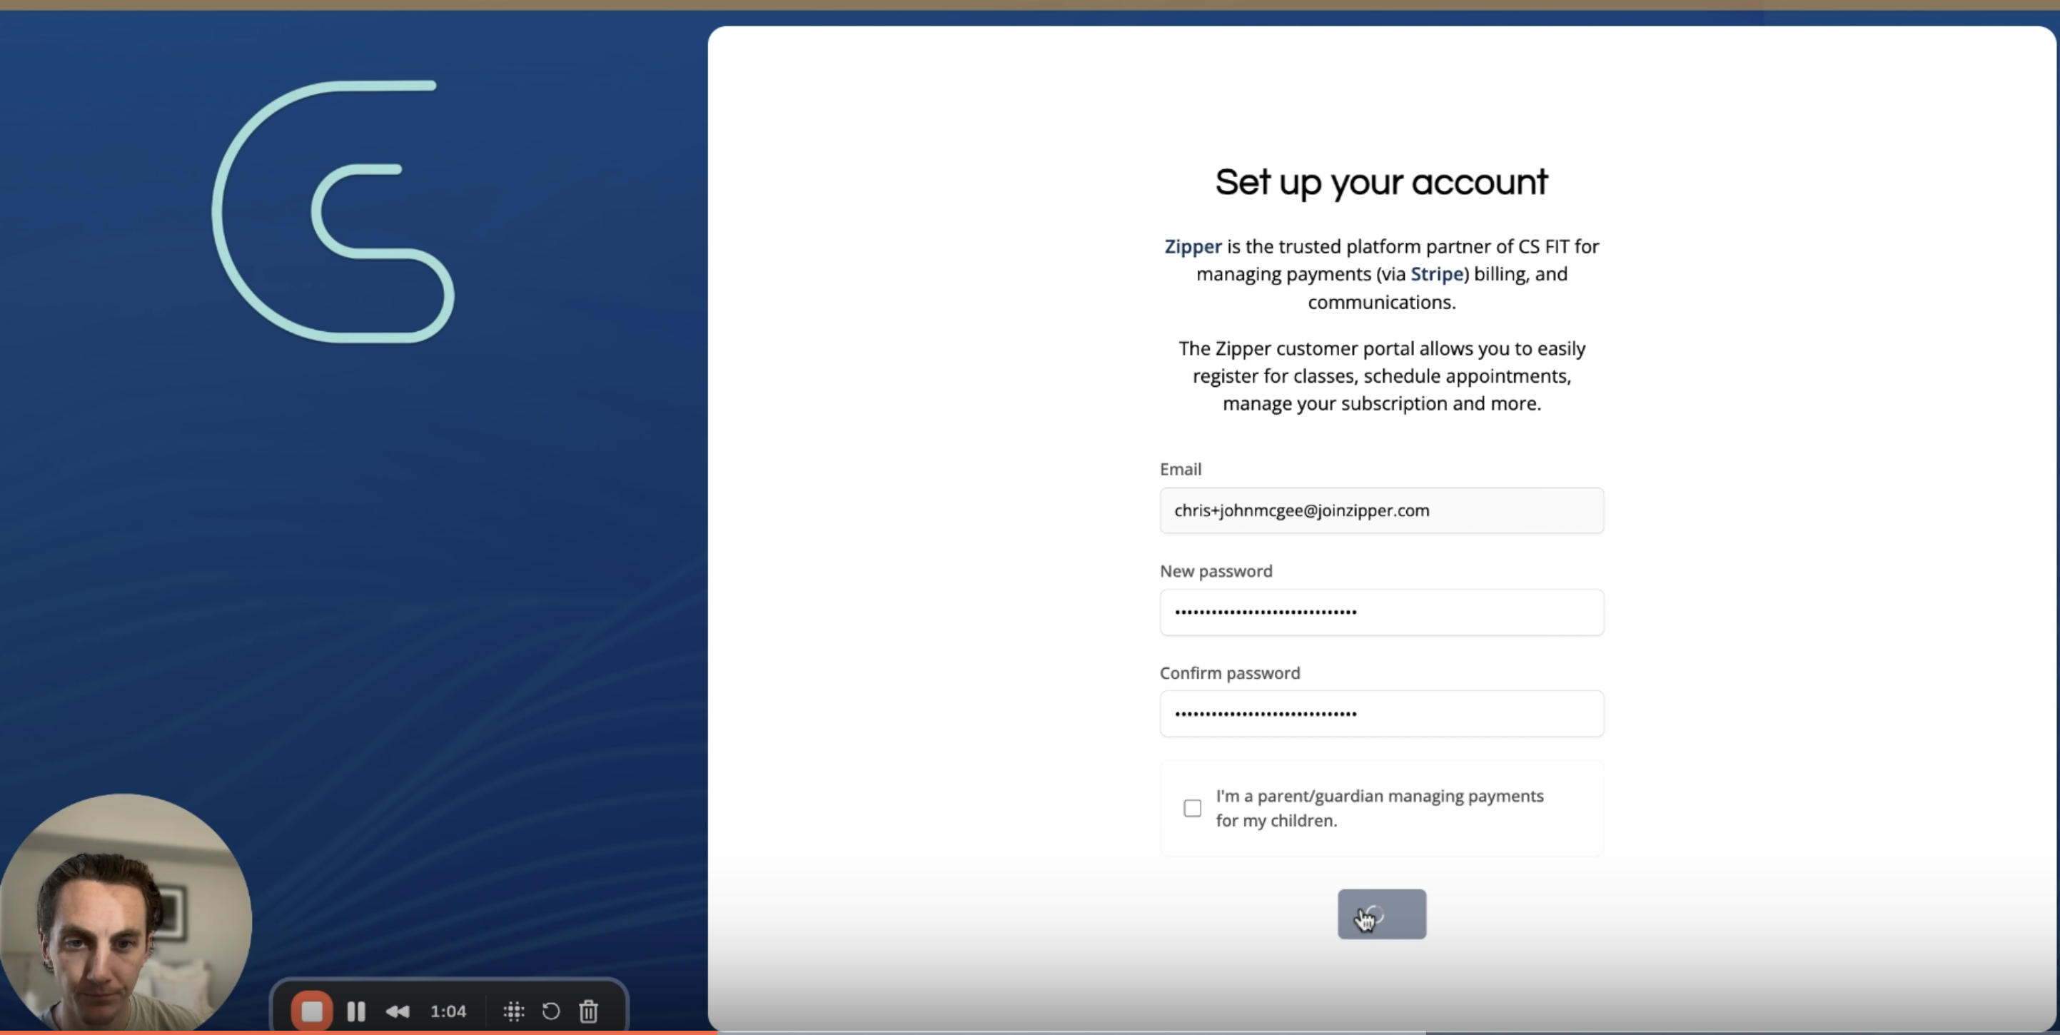The width and height of the screenshot is (2060, 1035).
Task: Click the rewind double-arrow icon
Action: click(398, 1011)
